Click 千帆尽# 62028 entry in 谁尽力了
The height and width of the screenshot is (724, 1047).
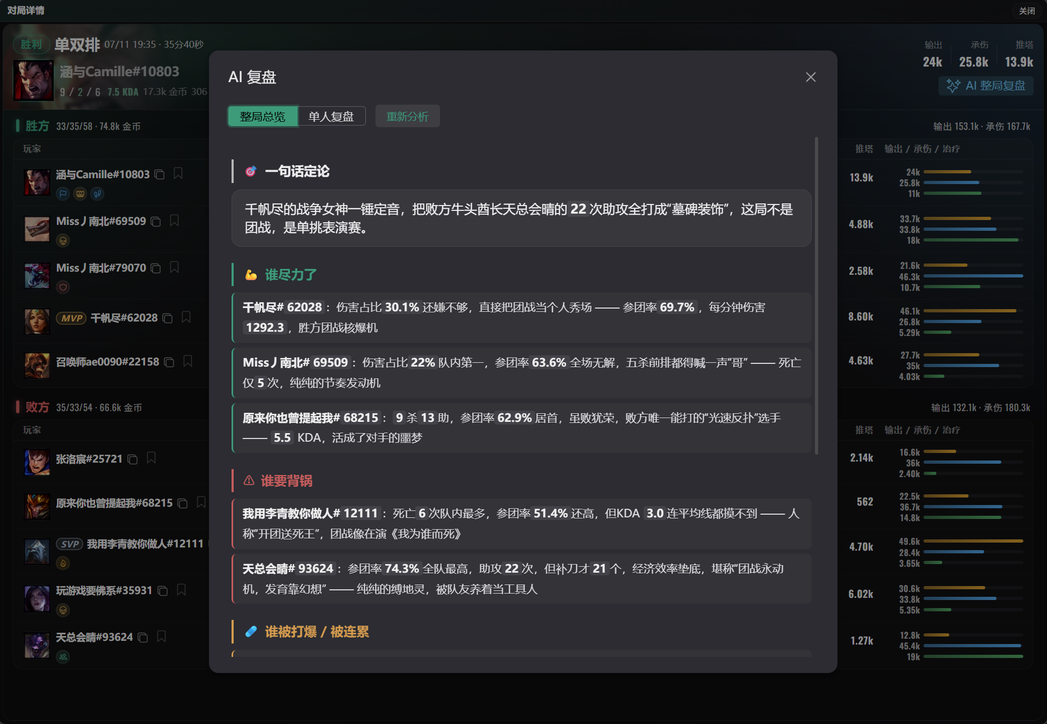[x=522, y=318]
